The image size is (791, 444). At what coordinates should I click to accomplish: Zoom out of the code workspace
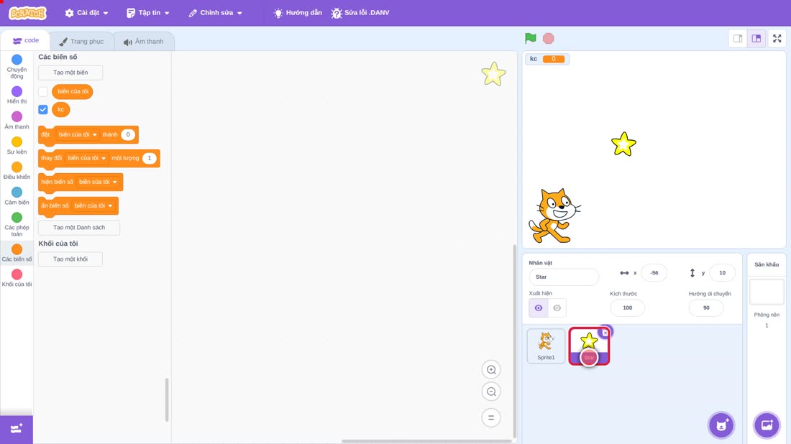coord(491,392)
